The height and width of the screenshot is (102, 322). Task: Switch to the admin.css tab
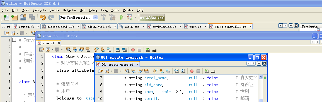pyautogui.click(x=132, y=27)
